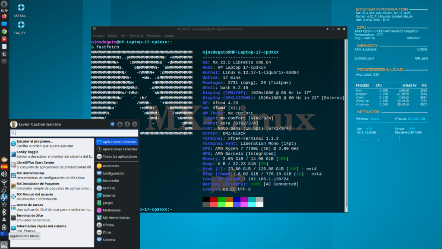442x249 pixels.
Task: Click the HP tray icon
Action: (4, 197)
